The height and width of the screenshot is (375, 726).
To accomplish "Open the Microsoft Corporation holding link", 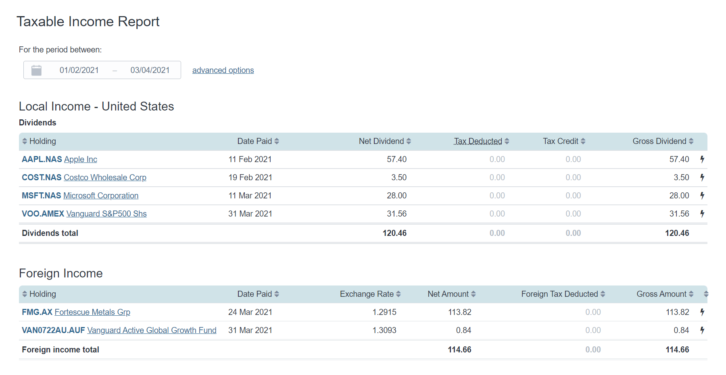I will click(x=101, y=196).
